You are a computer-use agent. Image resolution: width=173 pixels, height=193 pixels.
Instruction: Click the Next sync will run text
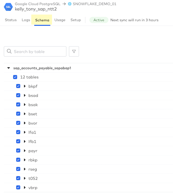pos(134,20)
